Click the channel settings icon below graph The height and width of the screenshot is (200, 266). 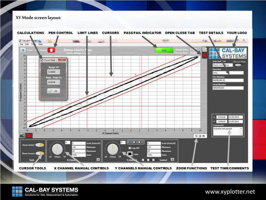click(22, 135)
